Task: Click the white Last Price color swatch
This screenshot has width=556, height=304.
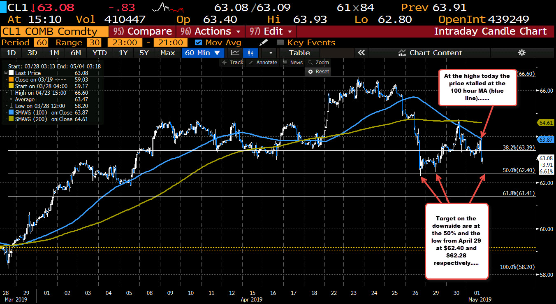Action: pos(11,73)
